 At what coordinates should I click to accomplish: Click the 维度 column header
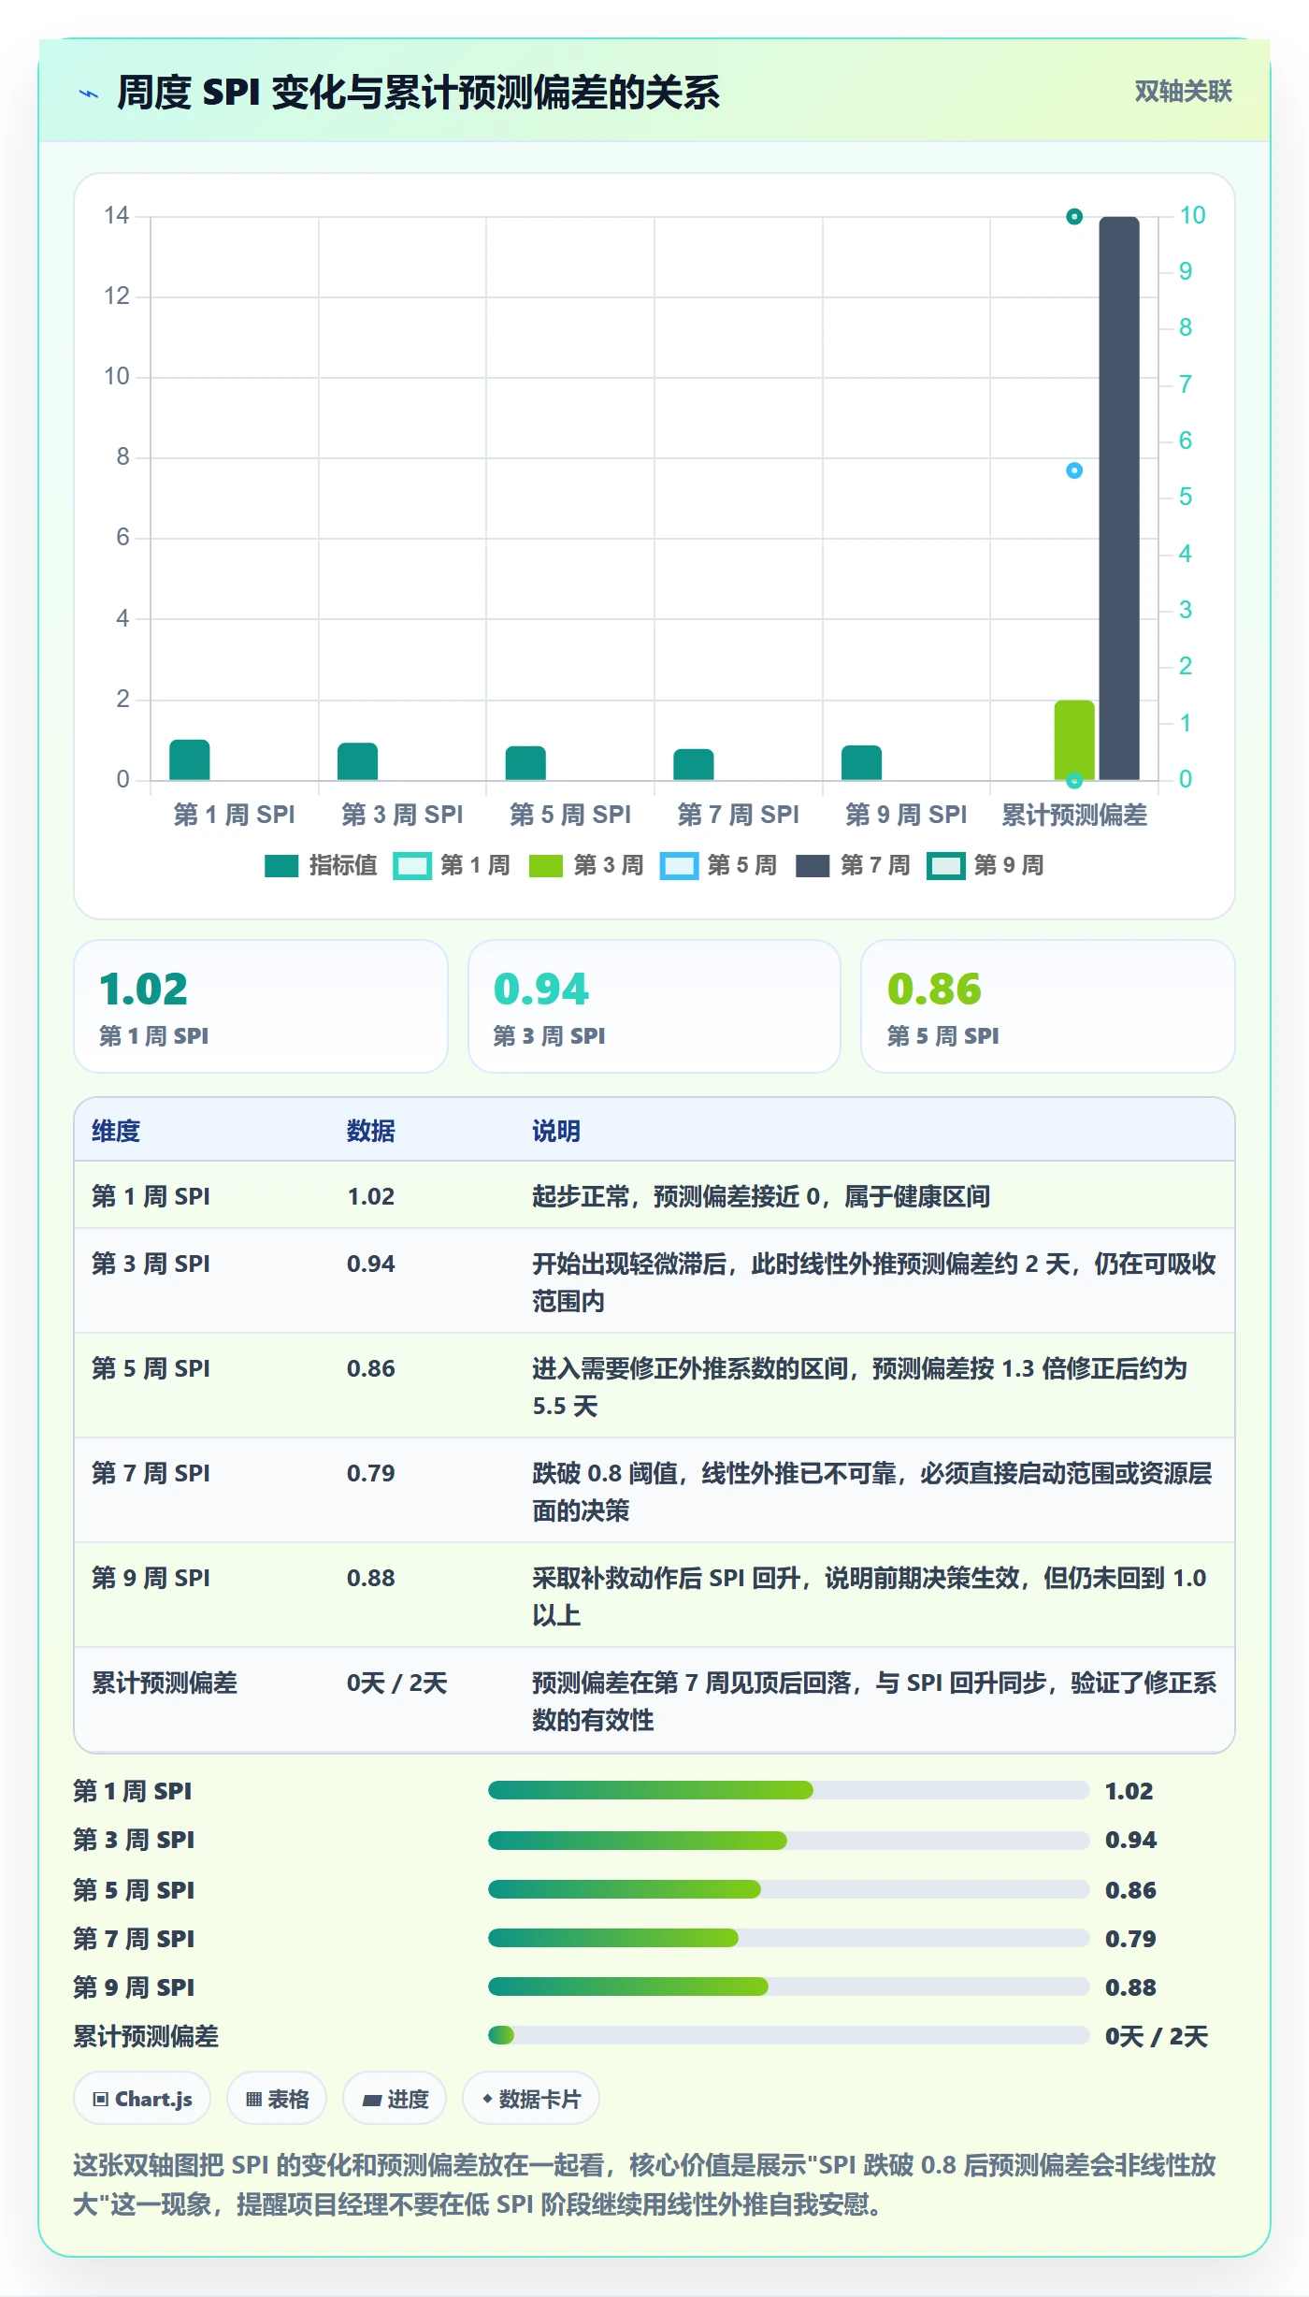pos(116,1131)
